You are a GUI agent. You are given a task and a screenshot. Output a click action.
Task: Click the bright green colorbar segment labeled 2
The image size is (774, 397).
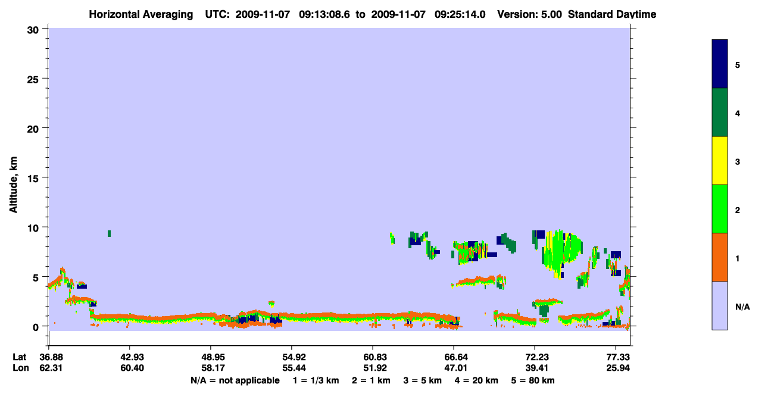(720, 209)
